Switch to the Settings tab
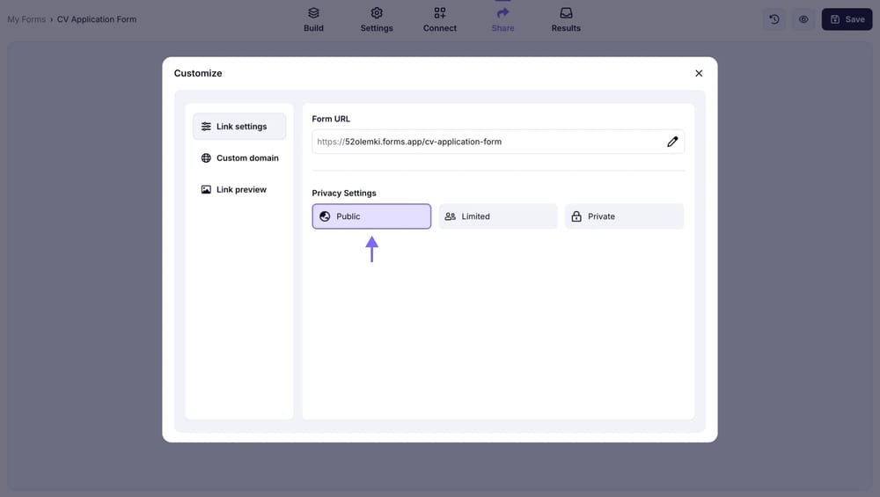Screen dimensions: 880x497 (x=377, y=19)
